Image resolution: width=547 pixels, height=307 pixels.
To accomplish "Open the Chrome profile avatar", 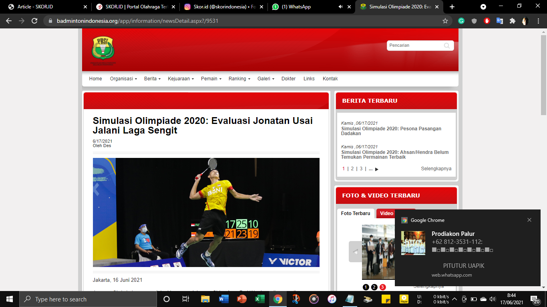I will [525, 21].
